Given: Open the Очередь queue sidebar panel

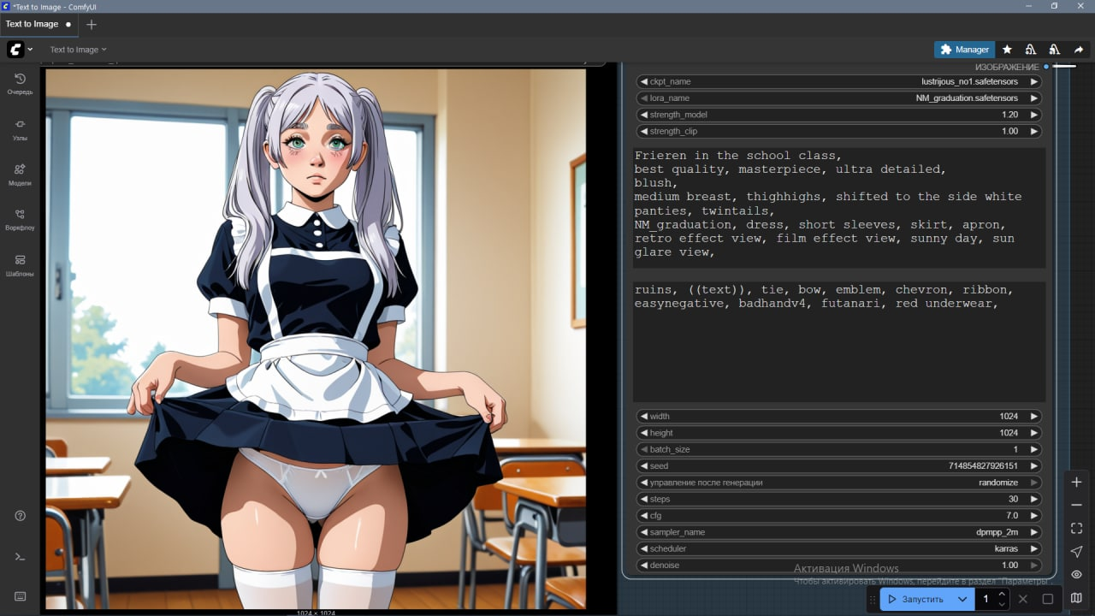Looking at the screenshot, I should click(x=20, y=84).
